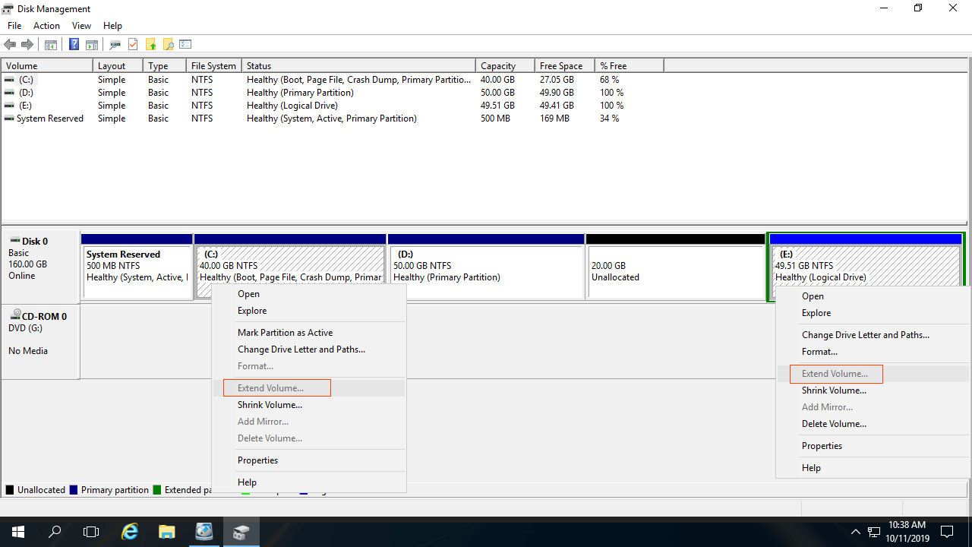The width and height of the screenshot is (972, 547).
Task: Click the checklist icon at toolbar end
Action: [x=185, y=45]
